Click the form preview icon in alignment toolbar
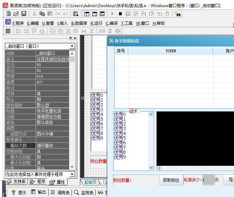234x197 pixels. (x=8, y=31)
